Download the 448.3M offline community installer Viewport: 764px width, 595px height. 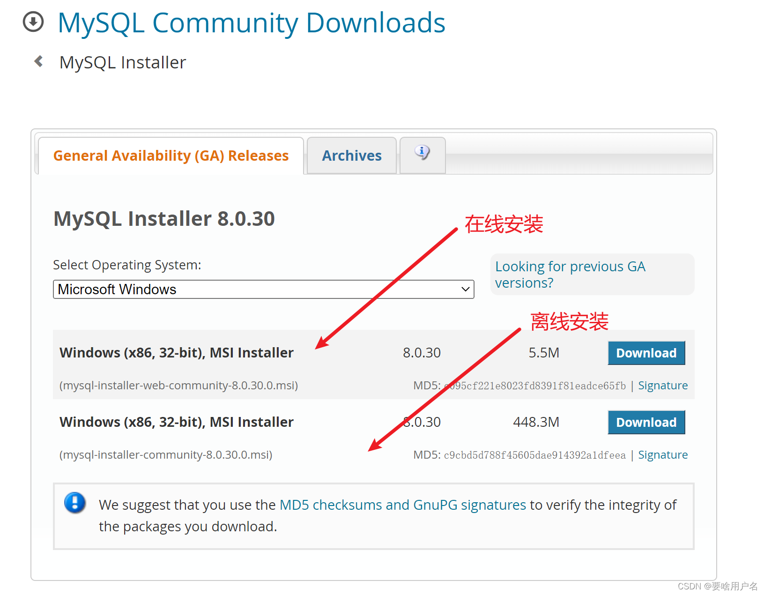click(646, 422)
